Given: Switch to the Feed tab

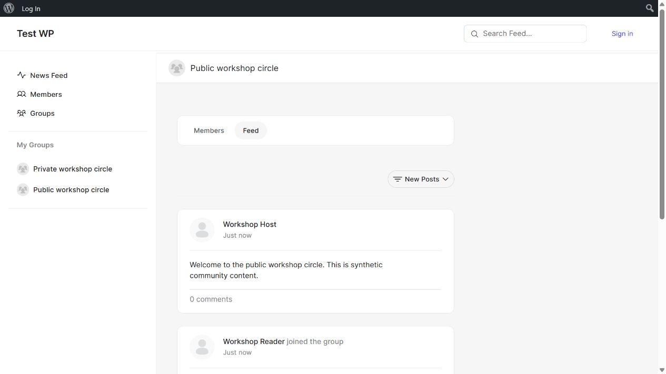Looking at the screenshot, I should coord(251,130).
